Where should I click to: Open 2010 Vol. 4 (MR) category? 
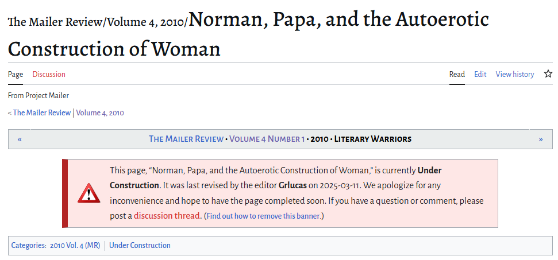click(75, 246)
